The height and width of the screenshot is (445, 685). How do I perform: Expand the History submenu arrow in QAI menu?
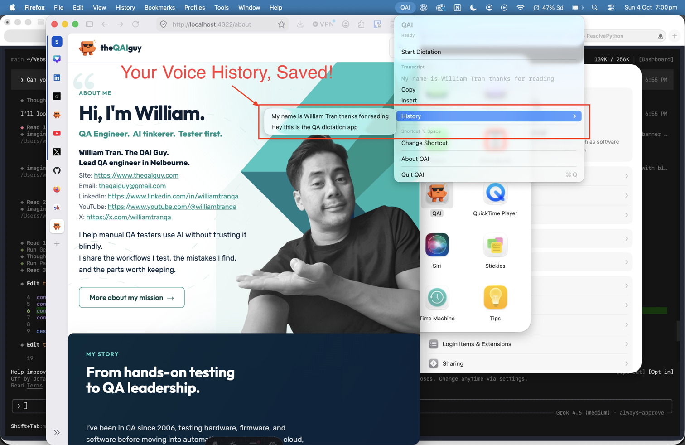pyautogui.click(x=574, y=116)
